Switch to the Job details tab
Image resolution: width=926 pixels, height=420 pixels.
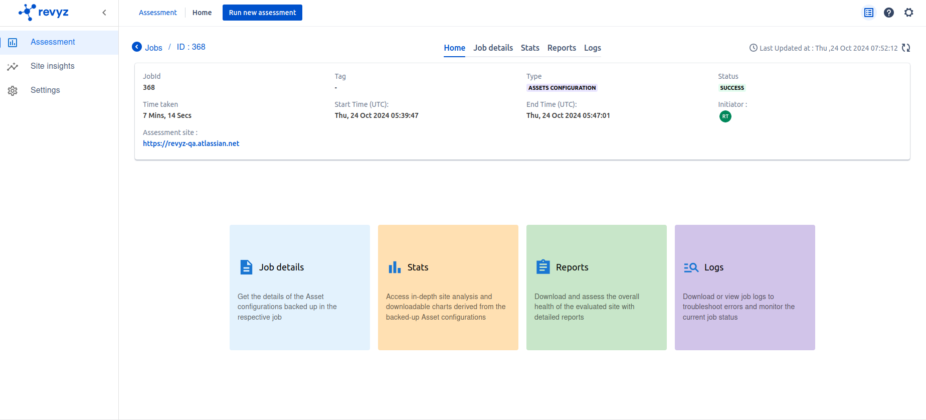coord(493,48)
